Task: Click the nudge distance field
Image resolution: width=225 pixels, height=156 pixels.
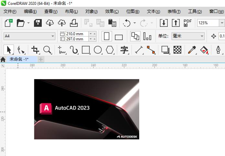Action: (x=222, y=36)
